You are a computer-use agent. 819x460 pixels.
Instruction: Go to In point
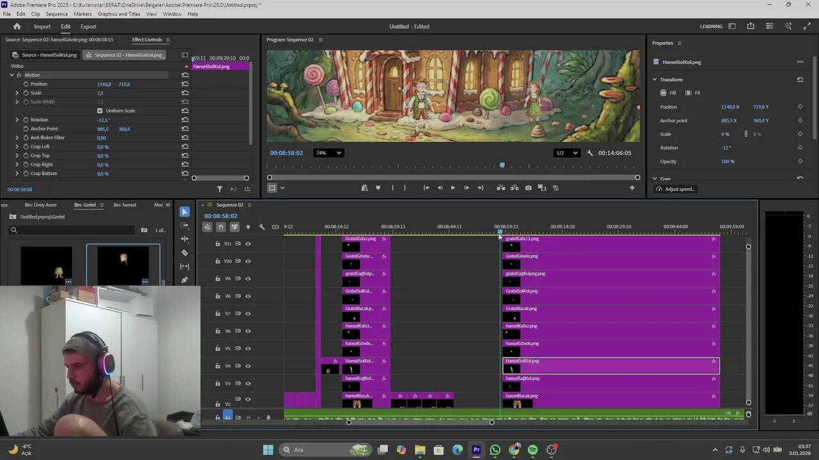coord(426,188)
